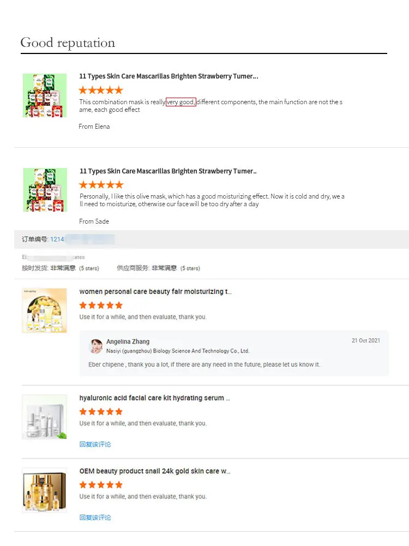Click the serum kit product thumbnail

pyautogui.click(x=44, y=417)
